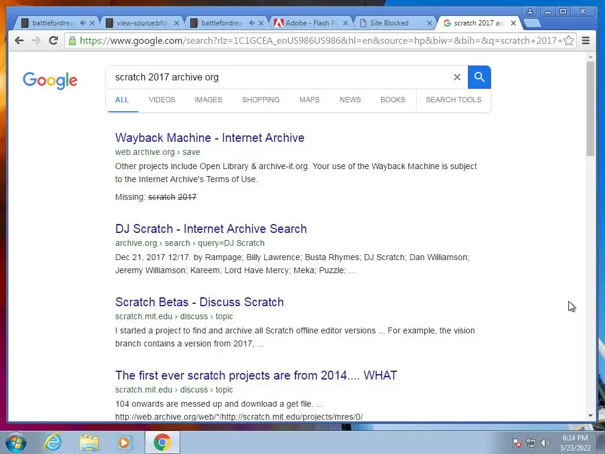Close the view-source tab

point(176,23)
